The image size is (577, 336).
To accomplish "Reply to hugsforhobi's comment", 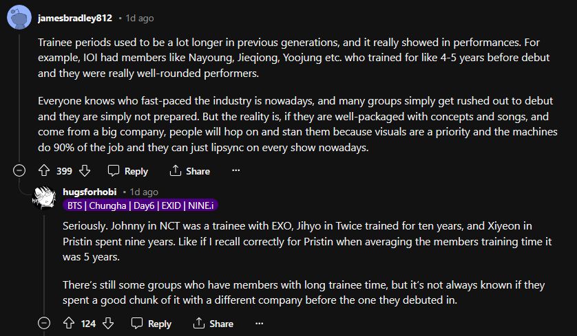I will [x=151, y=323].
